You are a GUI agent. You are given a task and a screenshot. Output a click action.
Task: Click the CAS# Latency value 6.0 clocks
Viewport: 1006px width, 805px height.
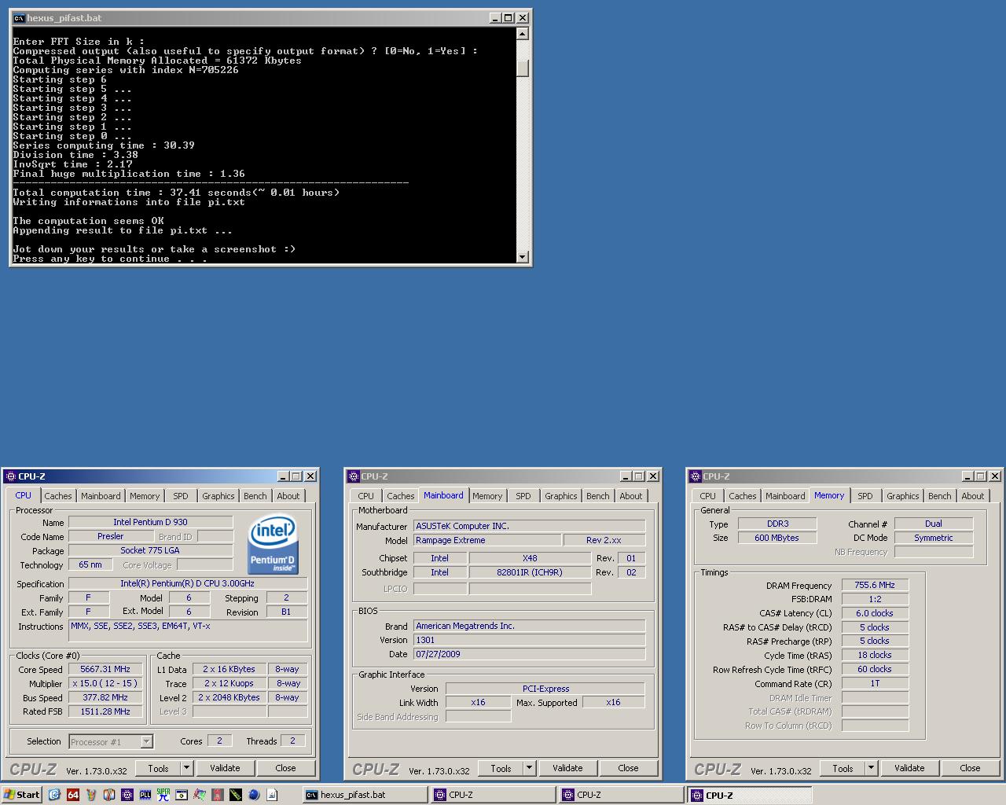tap(875, 613)
